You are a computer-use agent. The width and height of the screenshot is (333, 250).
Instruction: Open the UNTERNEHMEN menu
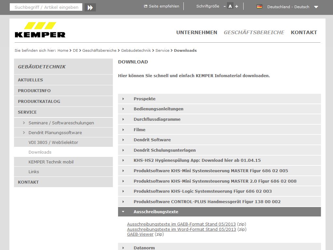(197, 33)
